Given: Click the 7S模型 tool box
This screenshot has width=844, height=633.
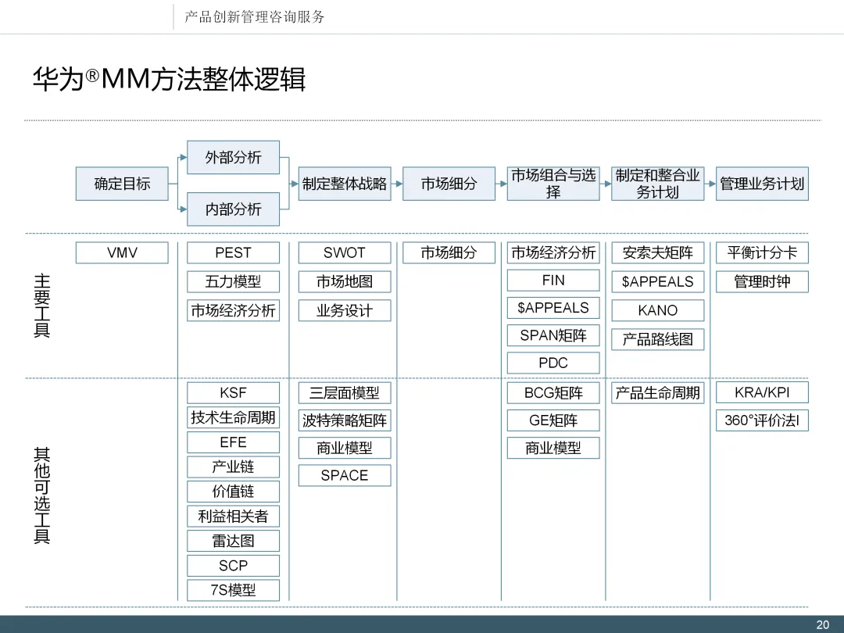Looking at the screenshot, I should coord(233,591).
